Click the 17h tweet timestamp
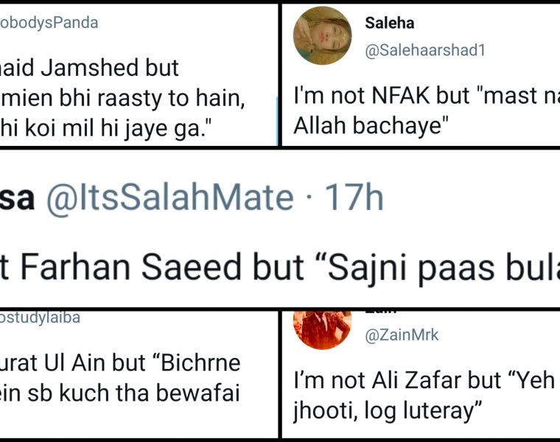 click(355, 199)
